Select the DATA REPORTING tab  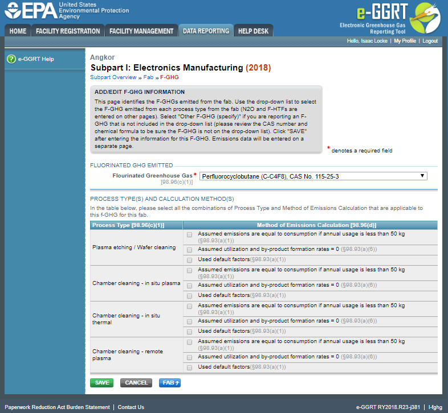tap(206, 31)
